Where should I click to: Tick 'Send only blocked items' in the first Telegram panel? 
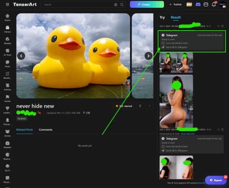163,43
